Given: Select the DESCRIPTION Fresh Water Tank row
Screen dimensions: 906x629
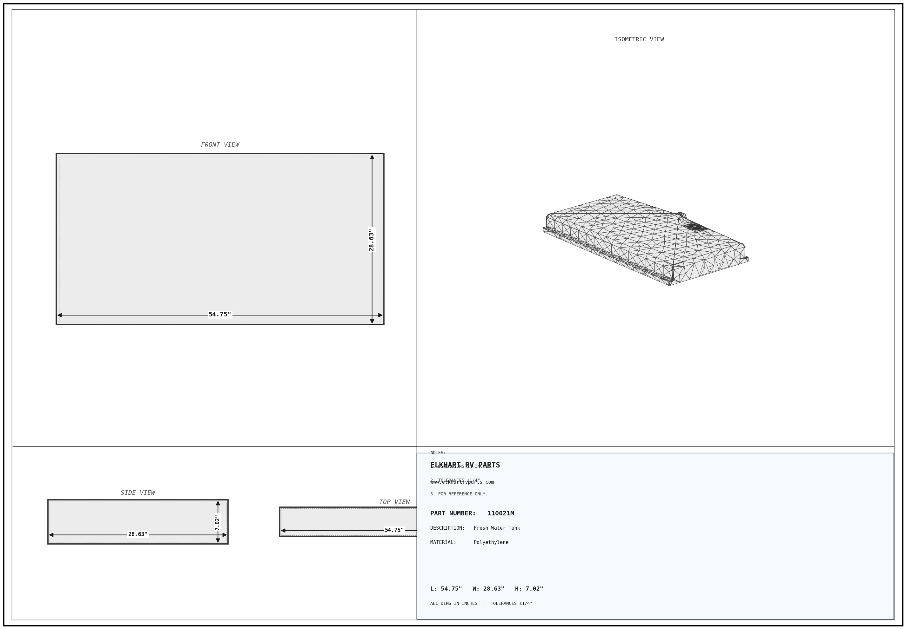Looking at the screenshot, I should click(475, 528).
